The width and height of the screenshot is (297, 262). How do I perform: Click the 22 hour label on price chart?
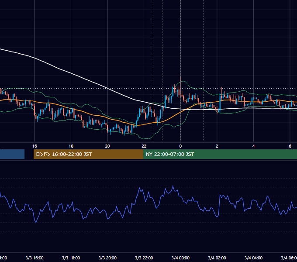pyautogui.click(x=144, y=146)
